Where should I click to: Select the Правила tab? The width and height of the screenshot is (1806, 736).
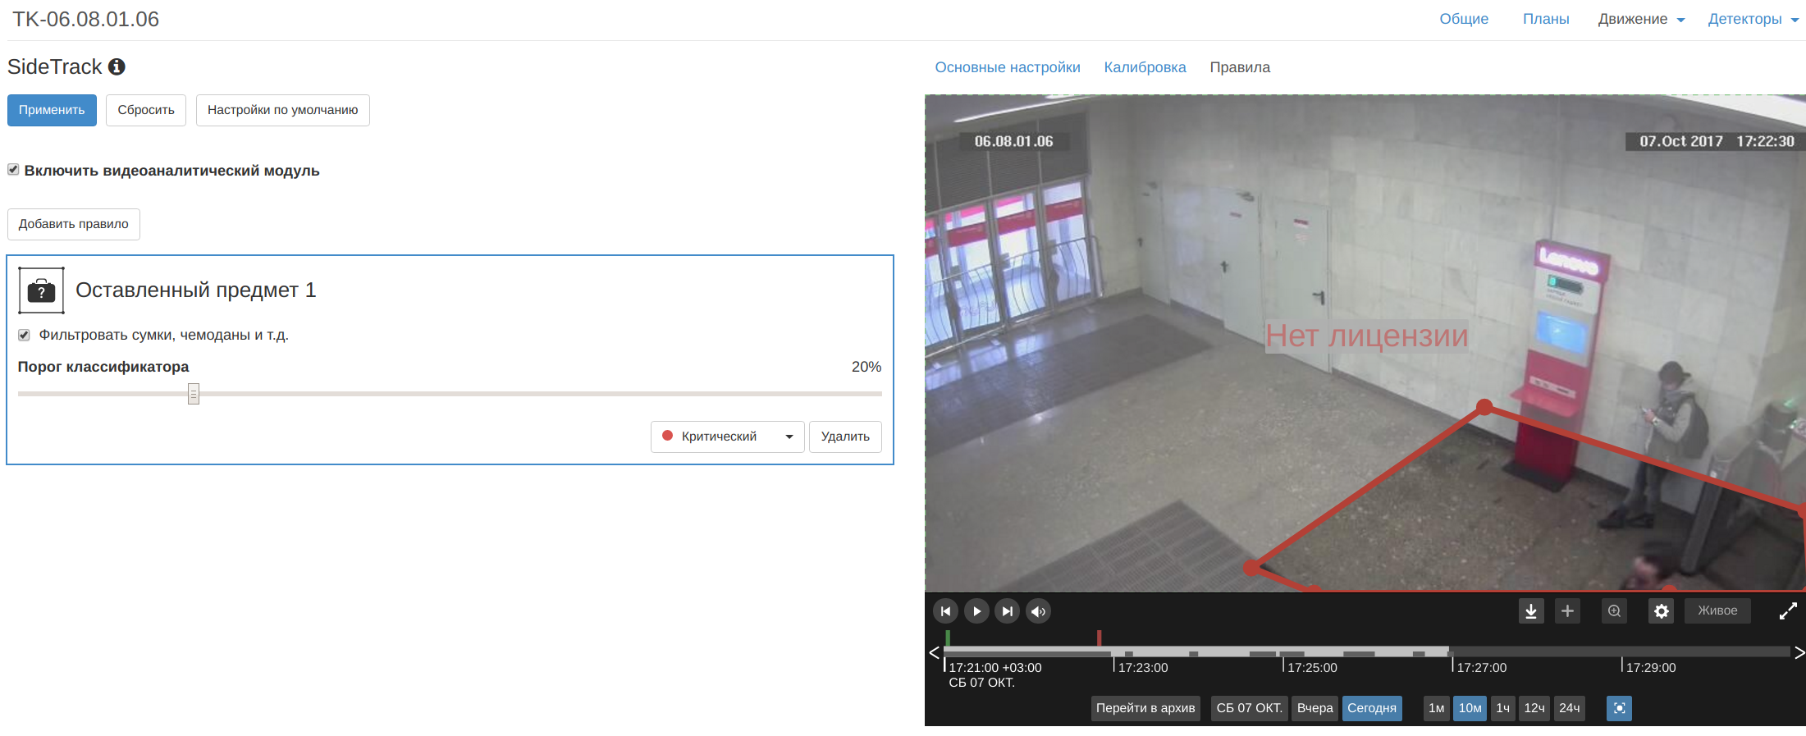click(1240, 67)
